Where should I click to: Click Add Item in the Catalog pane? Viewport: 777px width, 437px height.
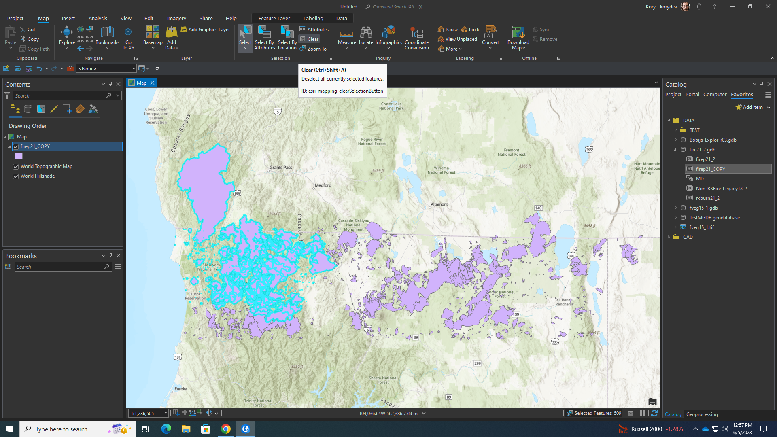tap(749, 107)
